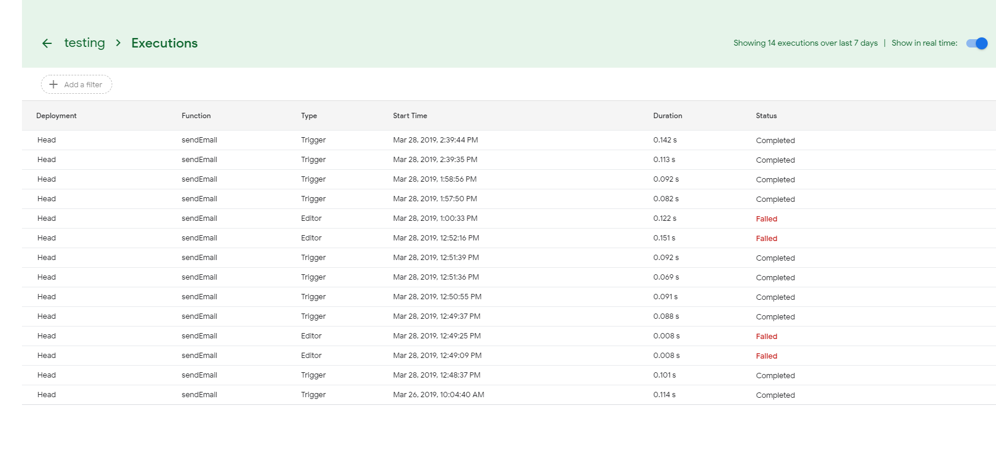Image resolution: width=996 pixels, height=453 pixels.
Task: Select the Executions breadcrumb title
Action: coord(165,43)
